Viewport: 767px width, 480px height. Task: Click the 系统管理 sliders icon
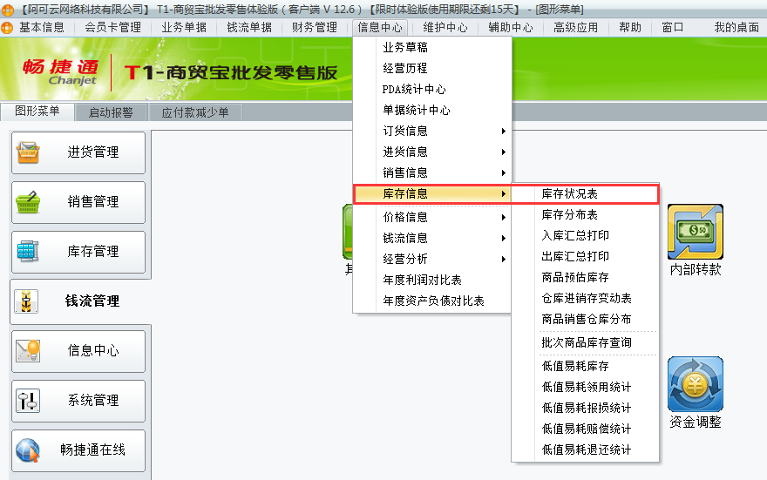tap(28, 401)
